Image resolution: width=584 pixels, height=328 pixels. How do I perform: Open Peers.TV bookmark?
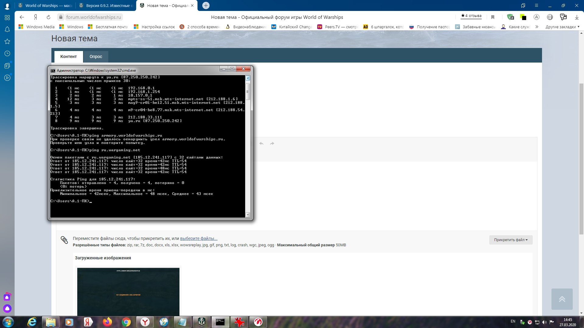pyautogui.click(x=338, y=27)
